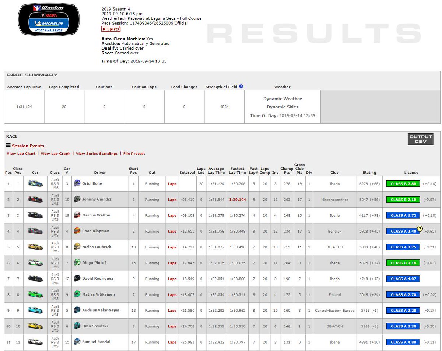The image size is (442, 351).
Task: Click the iRating column header
Action: point(369,172)
